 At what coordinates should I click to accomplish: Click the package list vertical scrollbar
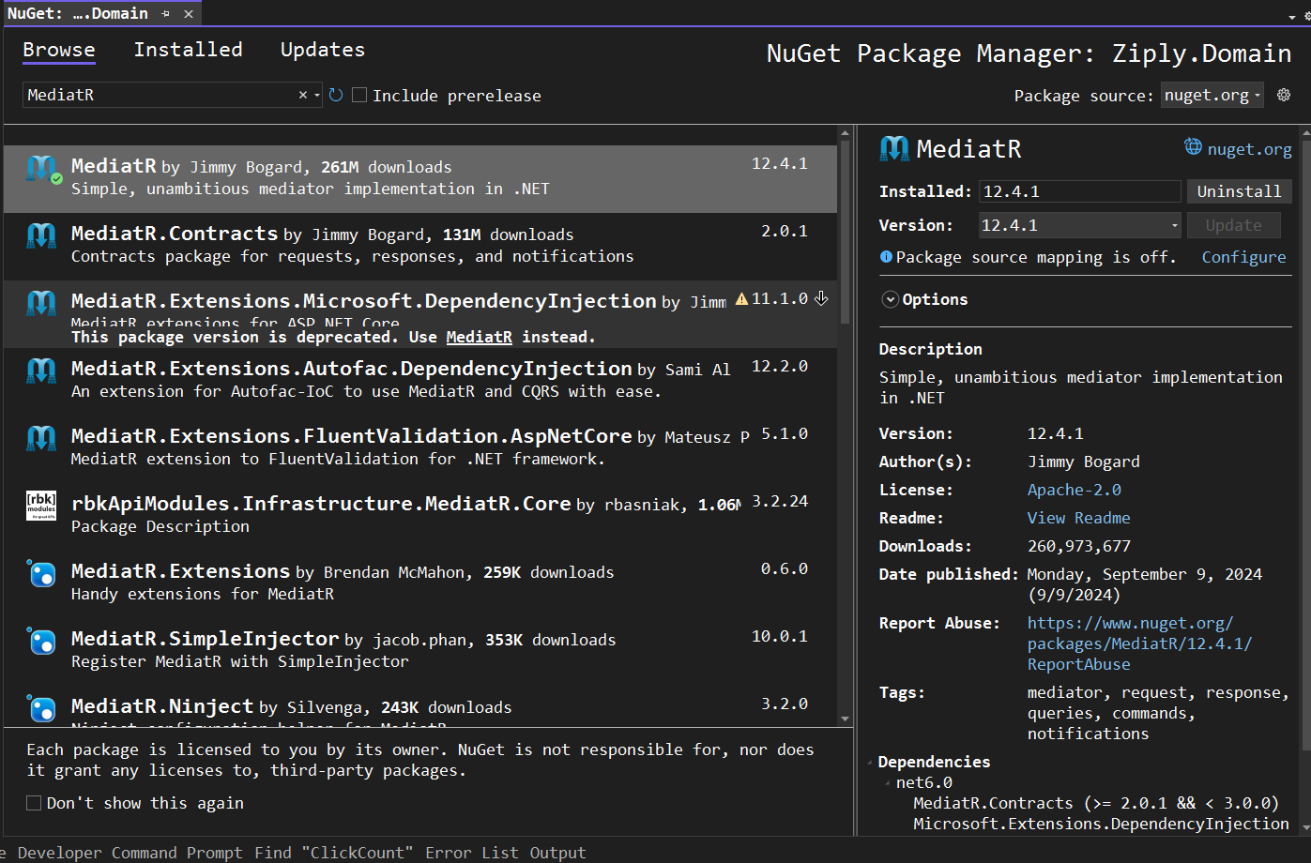846,235
